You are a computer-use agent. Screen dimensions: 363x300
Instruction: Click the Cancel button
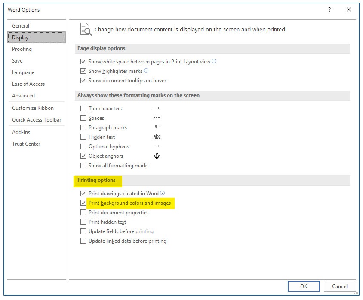[339, 287]
